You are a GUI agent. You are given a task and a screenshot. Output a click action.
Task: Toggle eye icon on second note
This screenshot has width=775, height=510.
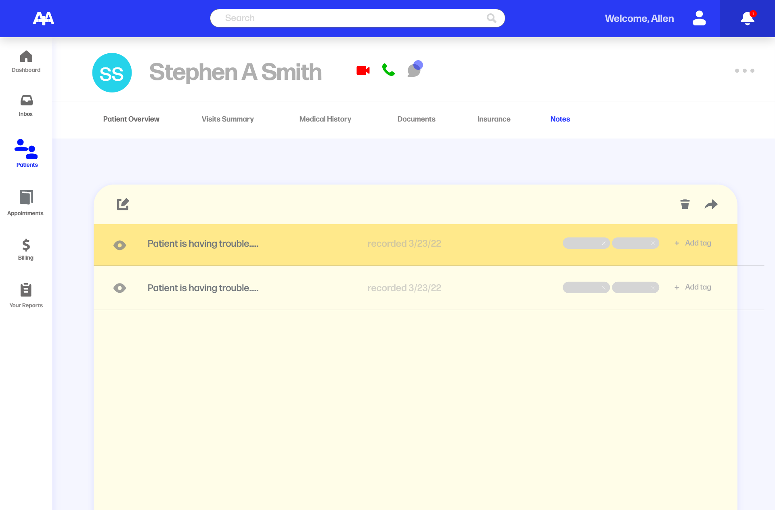(x=120, y=288)
